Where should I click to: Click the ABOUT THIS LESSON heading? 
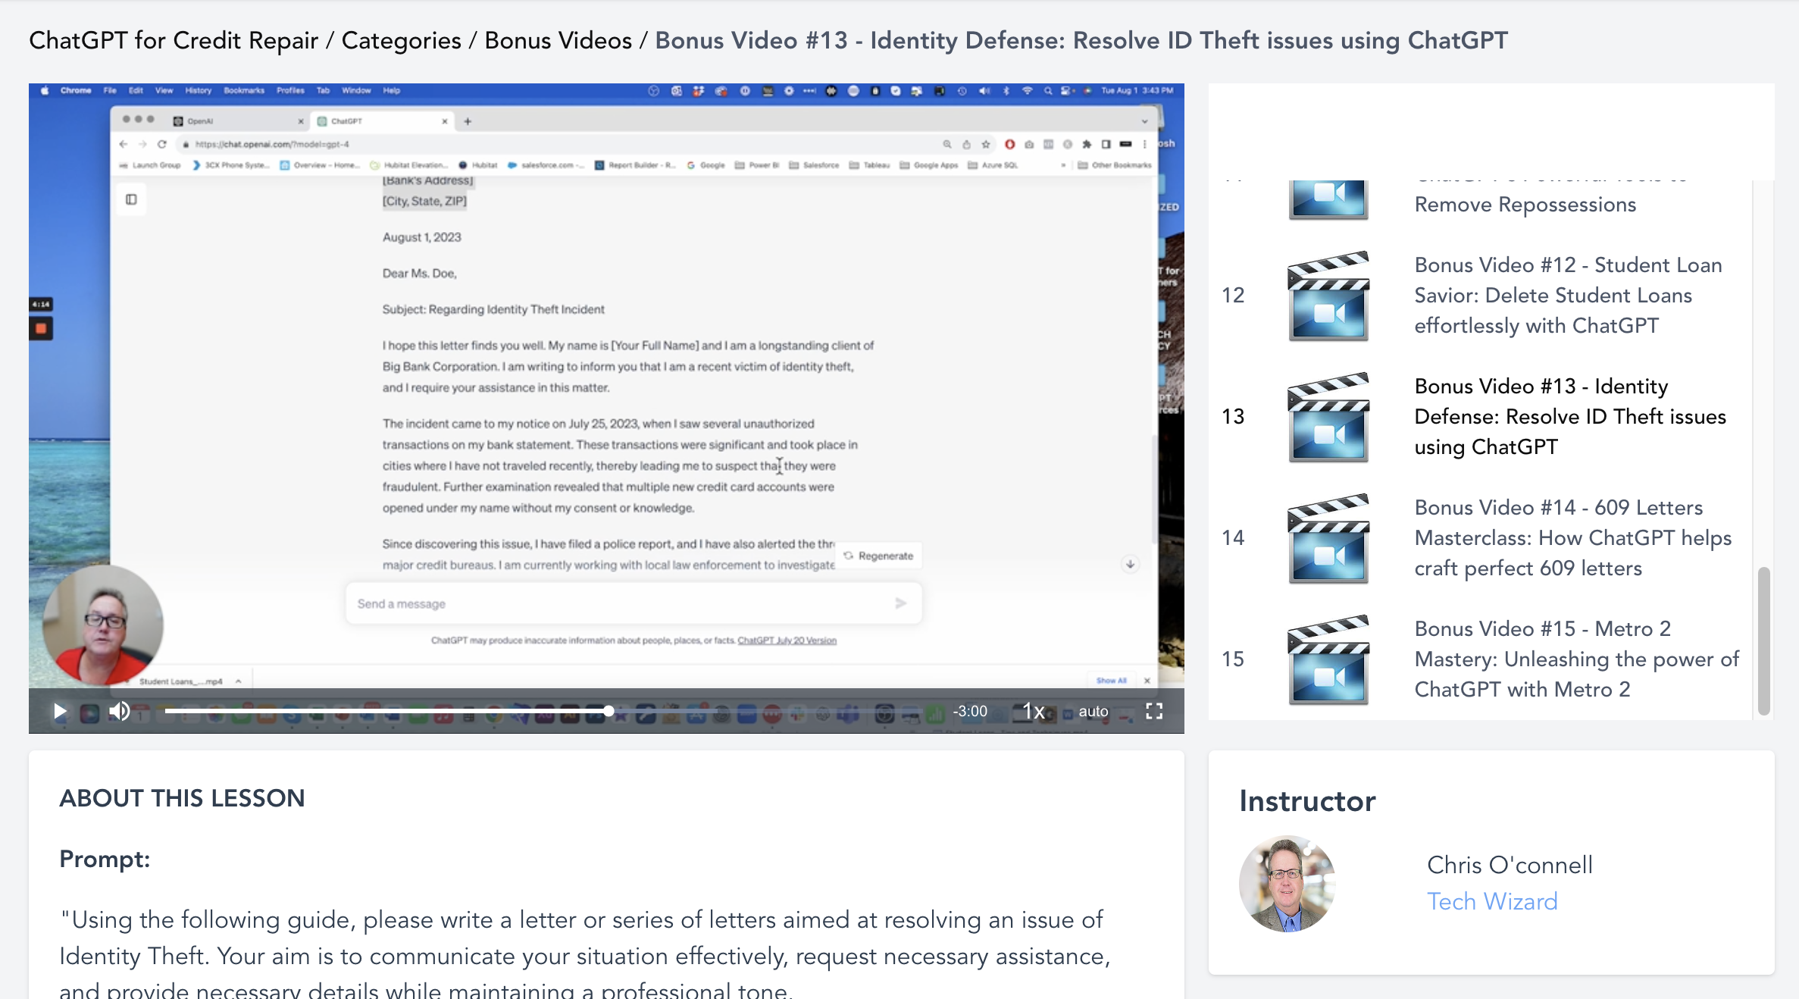[x=182, y=798]
